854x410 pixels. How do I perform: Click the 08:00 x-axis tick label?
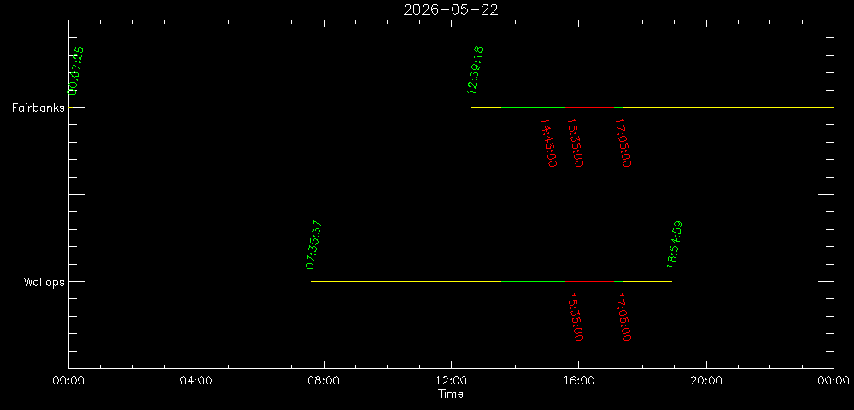pos(323,382)
